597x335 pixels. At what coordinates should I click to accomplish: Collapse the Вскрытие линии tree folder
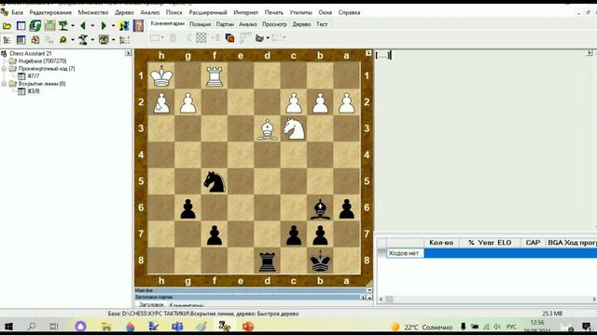point(4,84)
